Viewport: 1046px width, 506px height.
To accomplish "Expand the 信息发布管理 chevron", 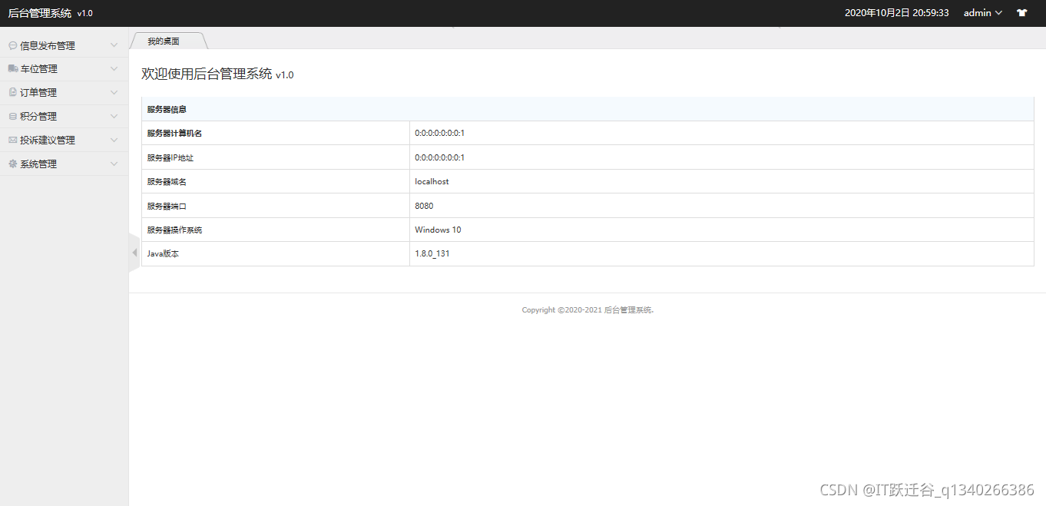I will pos(114,46).
